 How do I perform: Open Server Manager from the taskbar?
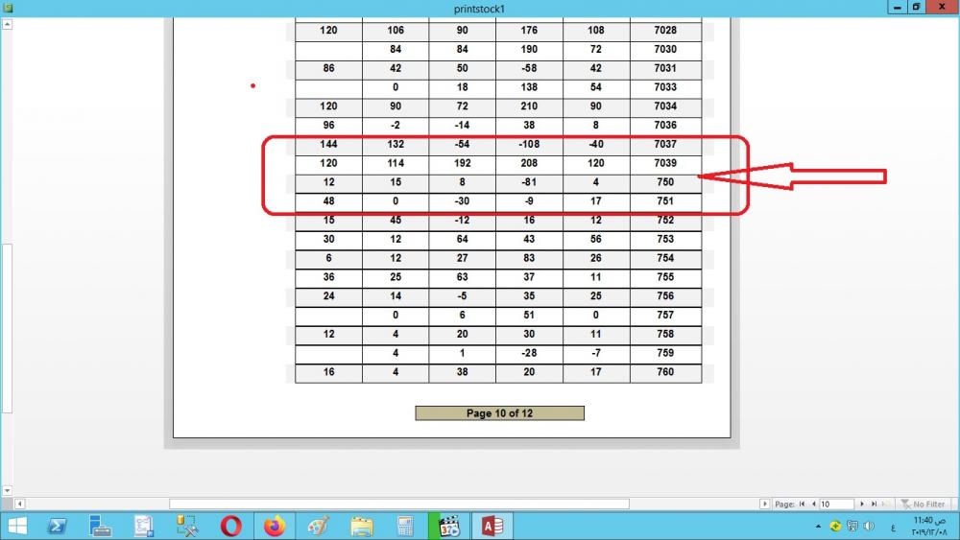coord(101,526)
